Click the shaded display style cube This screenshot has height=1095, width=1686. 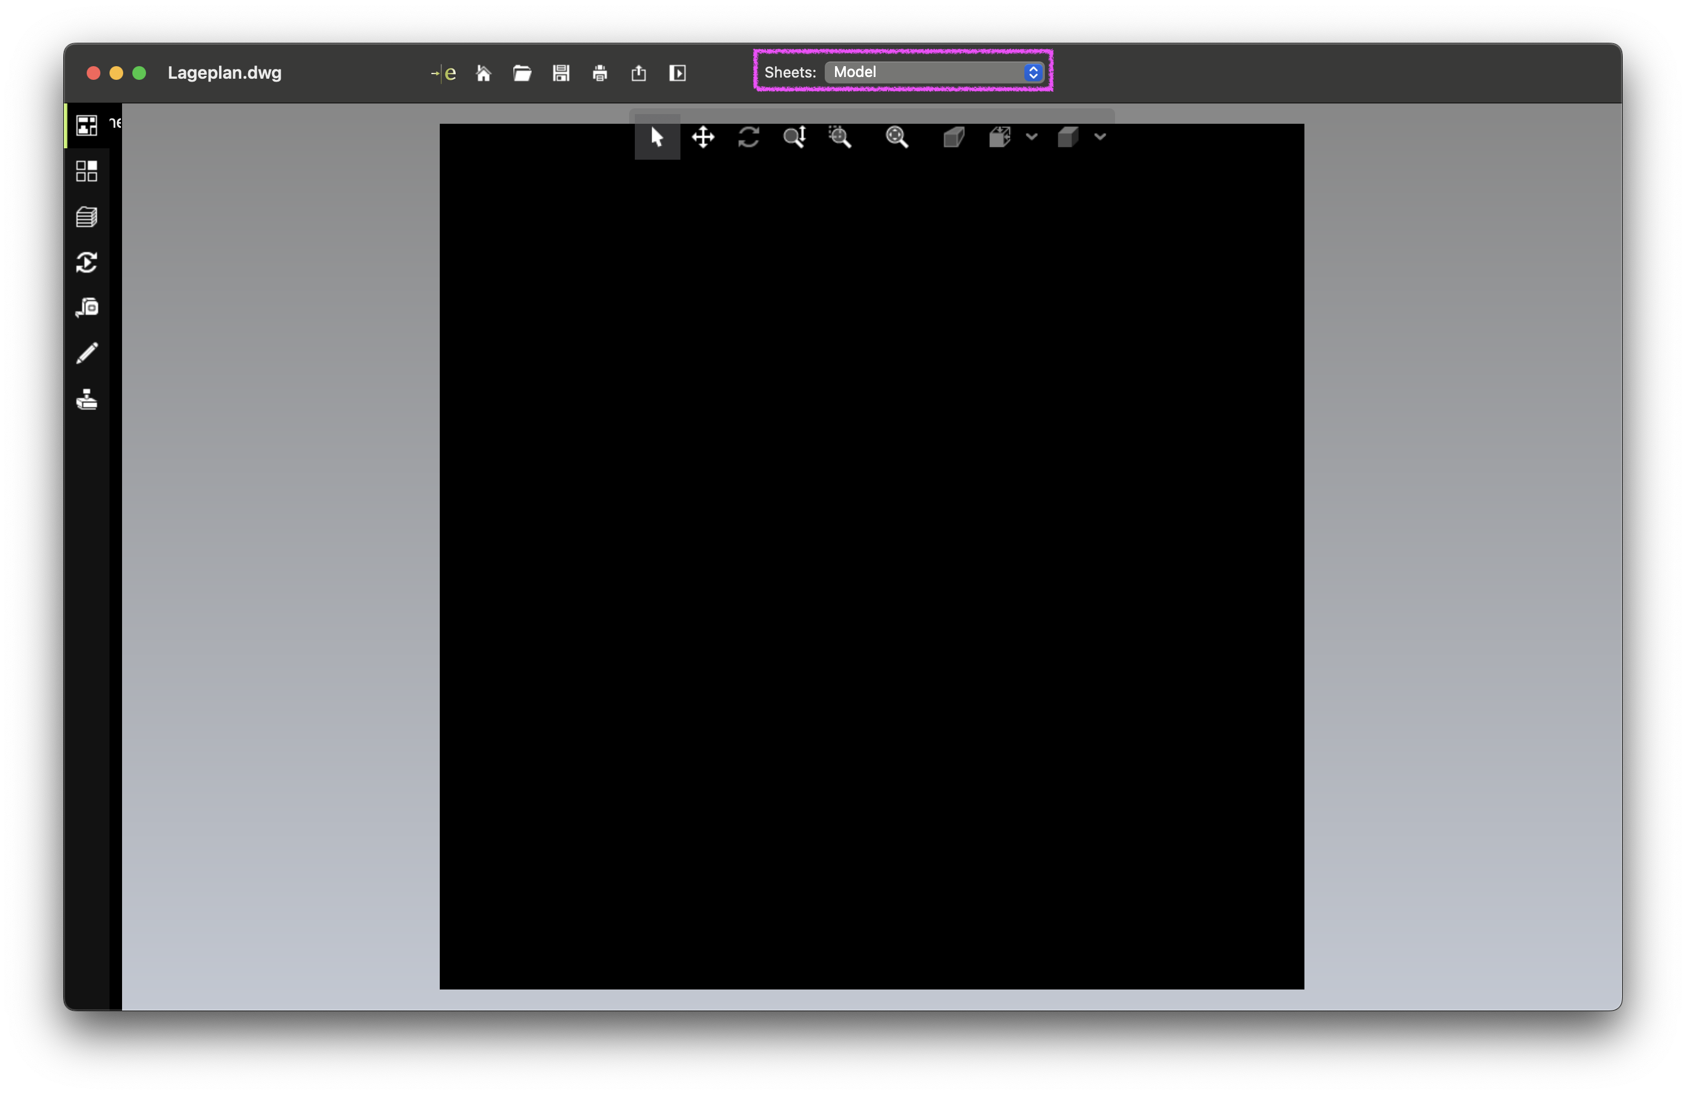pyautogui.click(x=1068, y=137)
